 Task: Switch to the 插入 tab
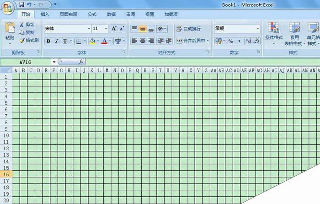coord(45,14)
